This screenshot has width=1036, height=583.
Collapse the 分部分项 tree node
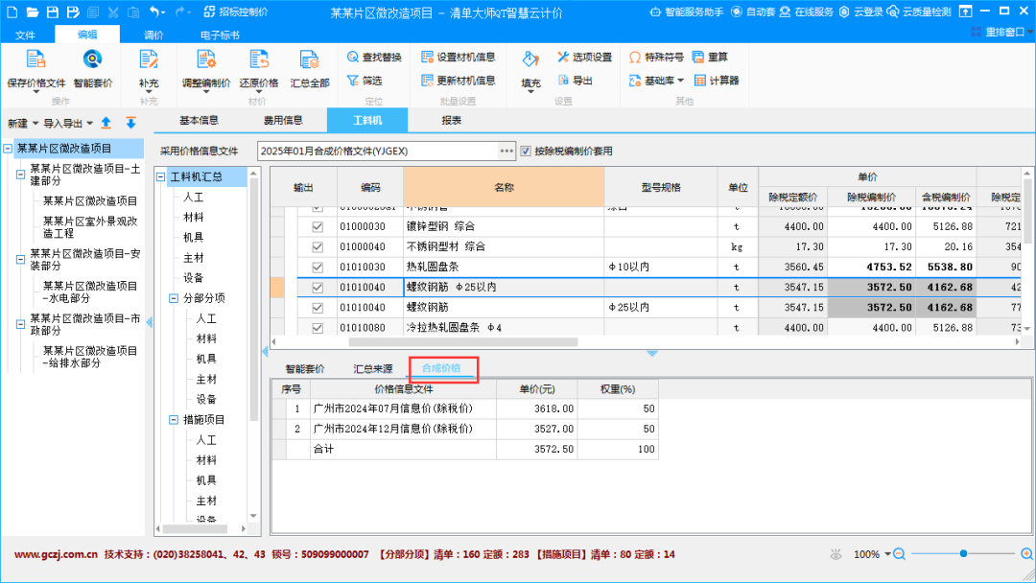coord(173,298)
